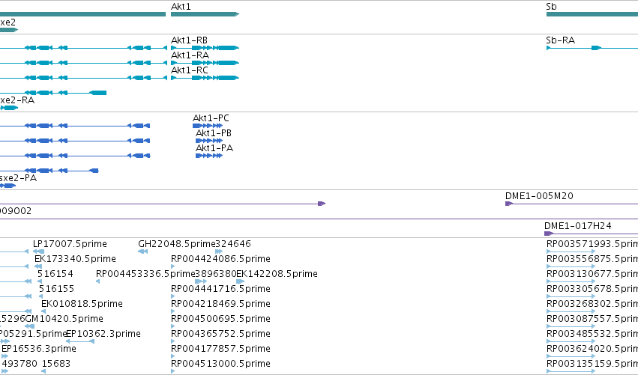Select the 516155 feature label
Image resolution: width=638 pixels, height=375 pixels.
click(56, 289)
